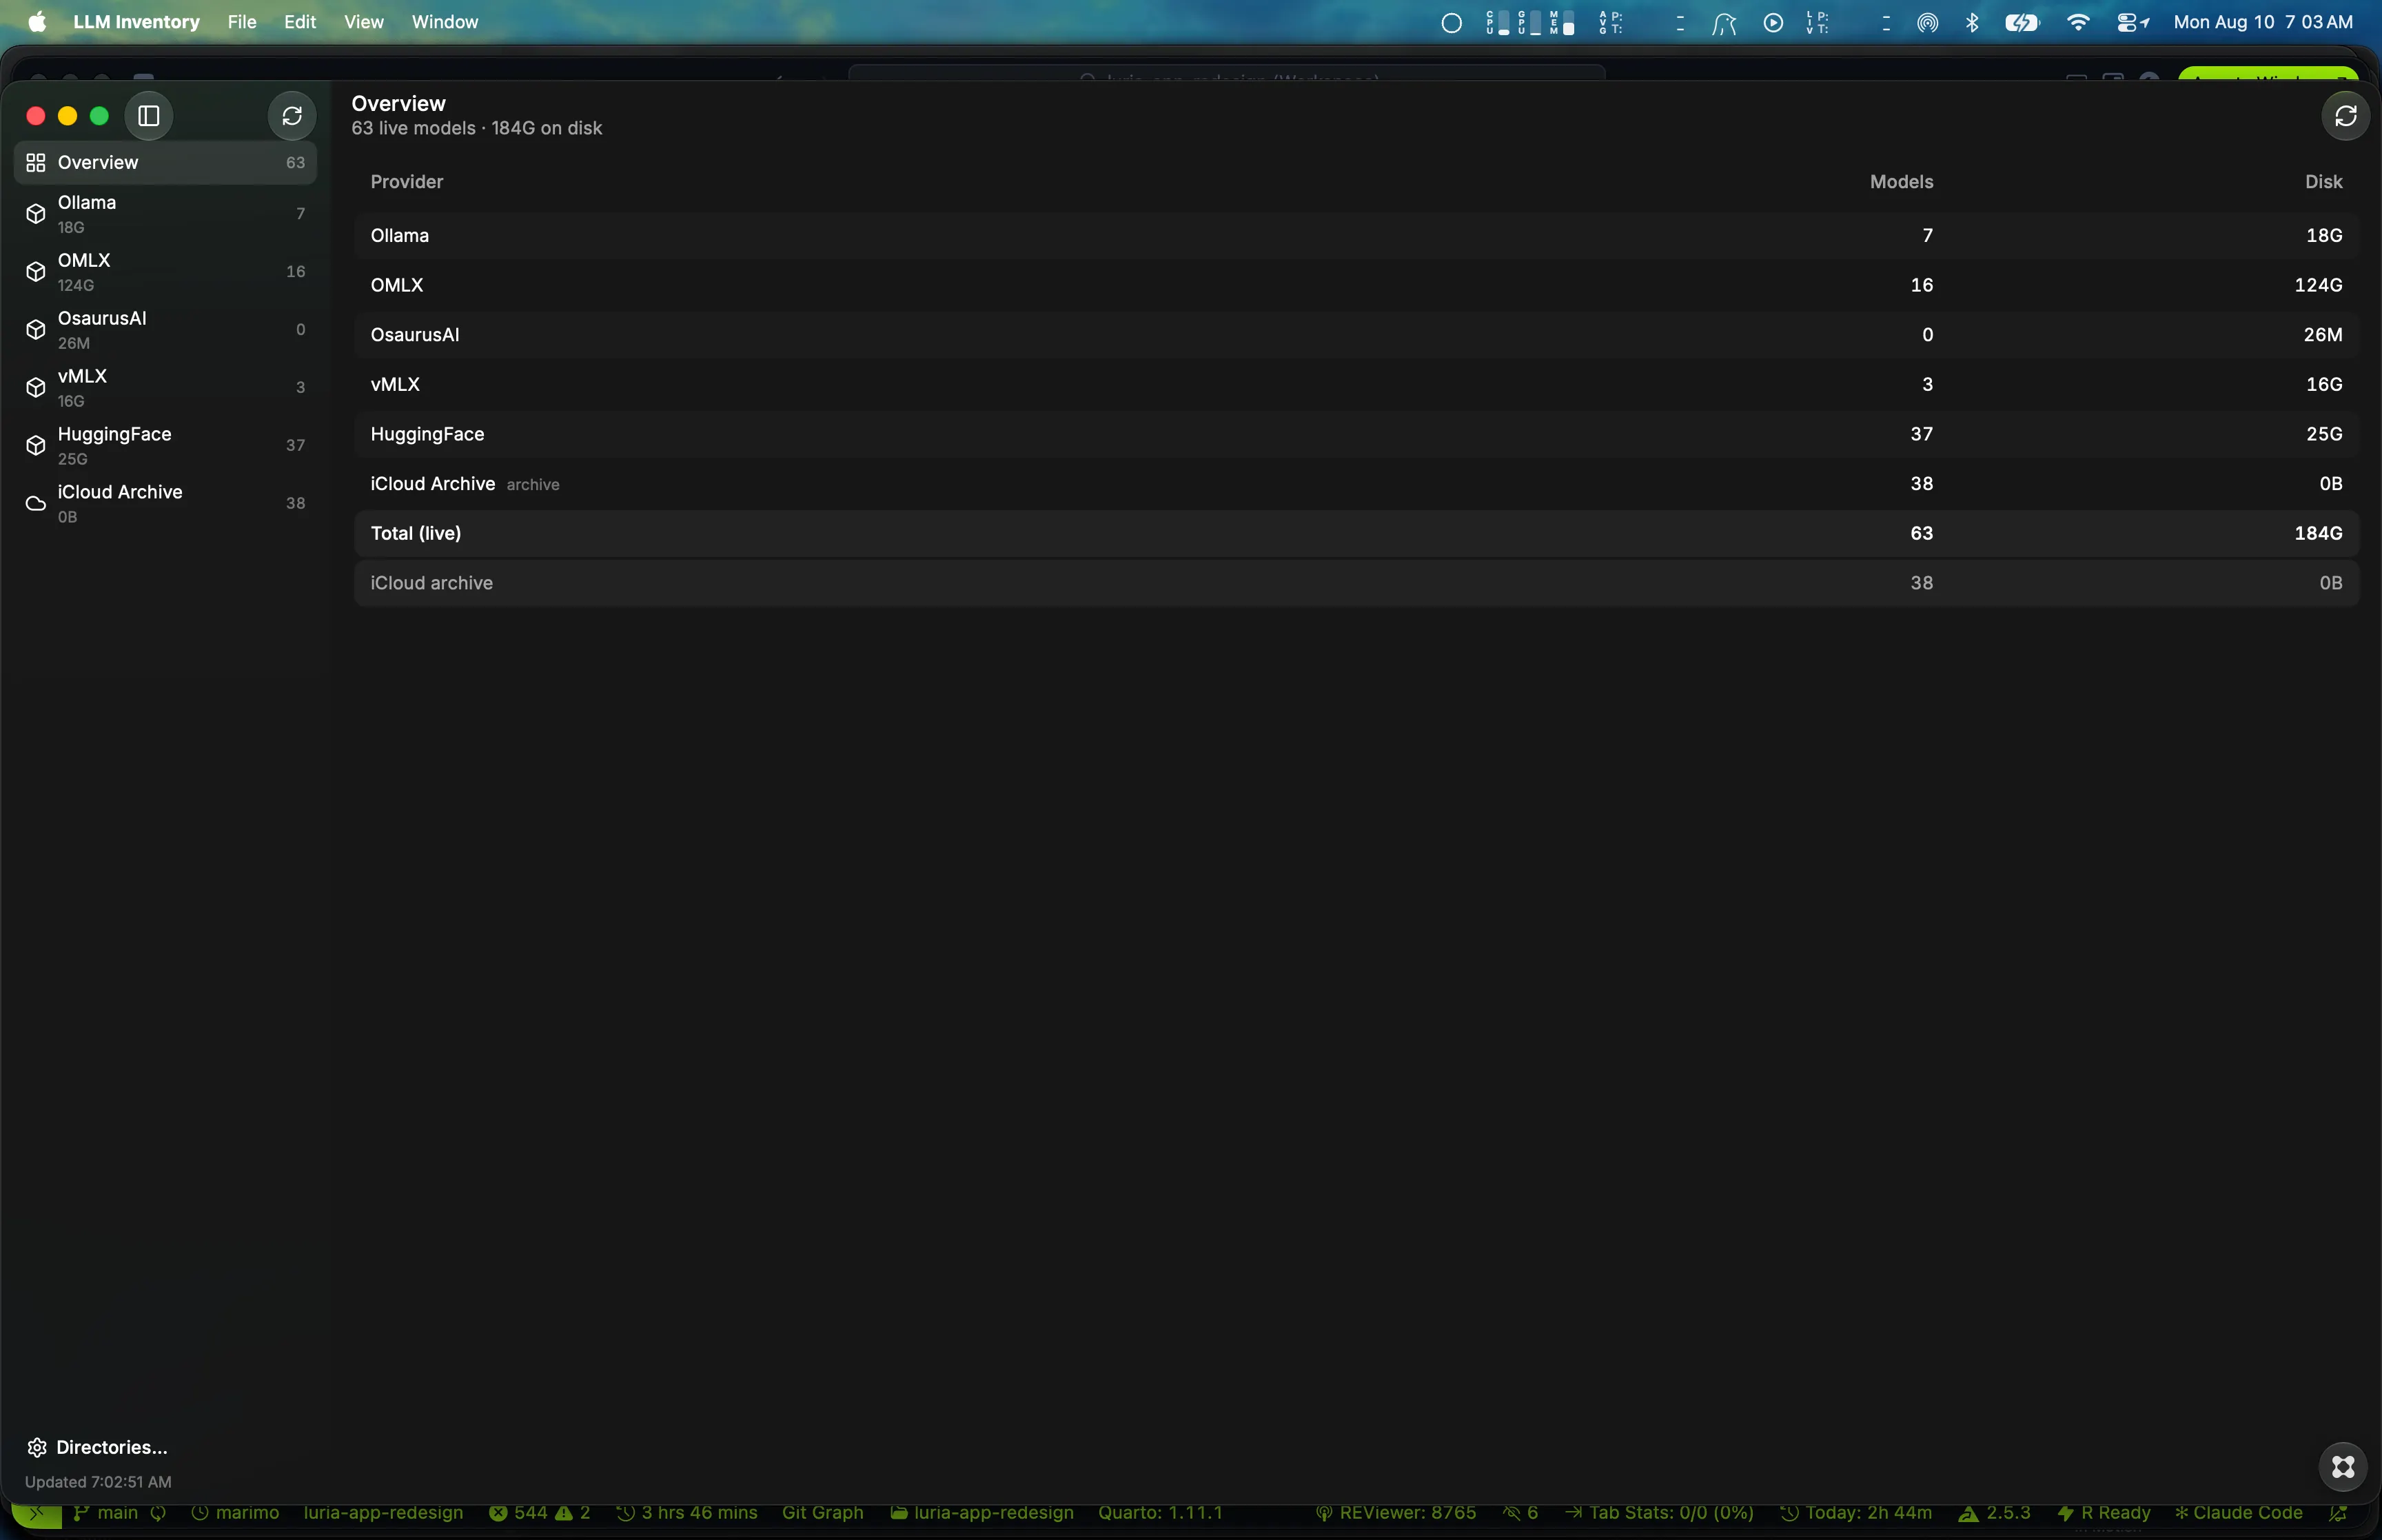The width and height of the screenshot is (2382, 1540).
Task: Click the vMLX cube icon
Action: pyautogui.click(x=36, y=388)
